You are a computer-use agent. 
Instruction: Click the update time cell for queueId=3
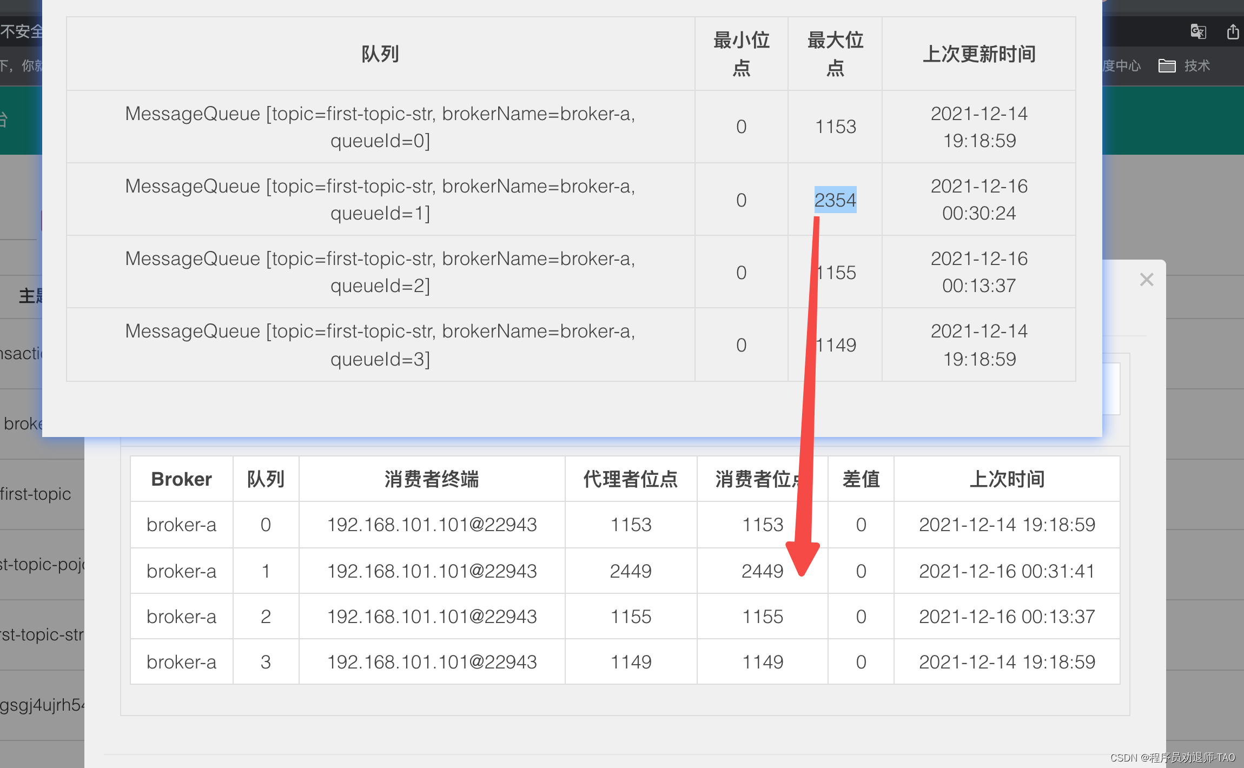click(979, 345)
